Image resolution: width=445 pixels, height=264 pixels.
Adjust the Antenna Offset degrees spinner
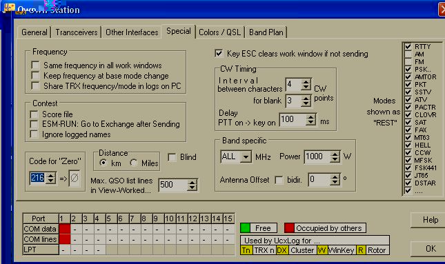[x=335, y=179]
